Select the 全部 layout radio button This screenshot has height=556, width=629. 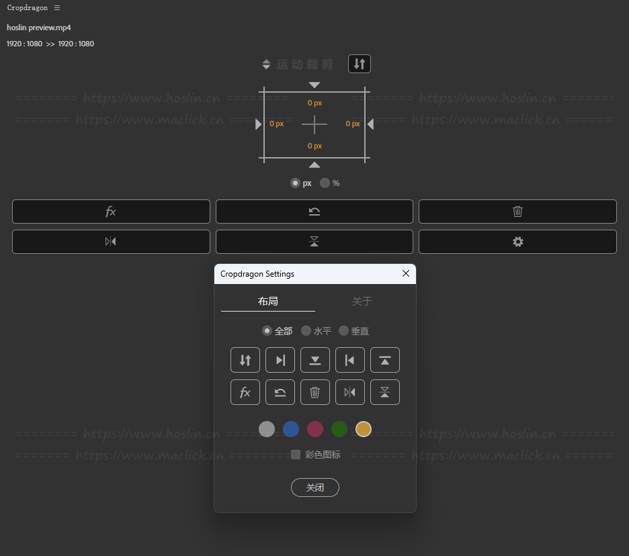tap(267, 331)
